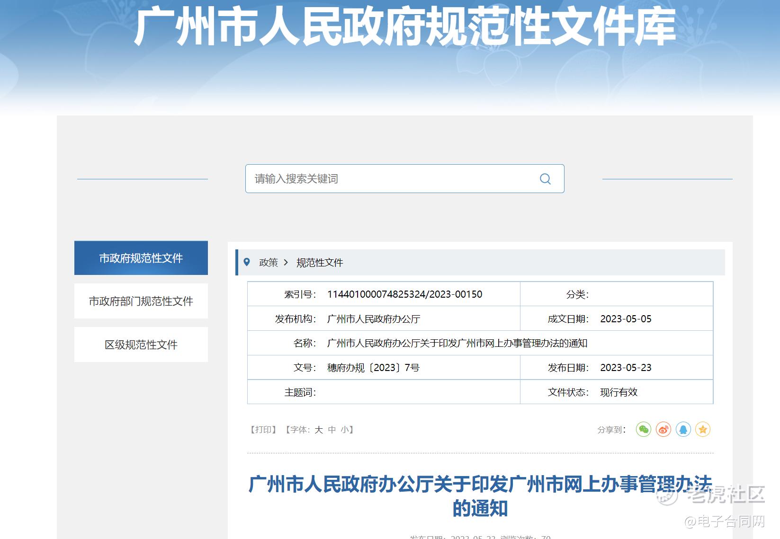780x539 pixels.
Task: Open 市政府规范性文件 tab
Action: coord(141,258)
